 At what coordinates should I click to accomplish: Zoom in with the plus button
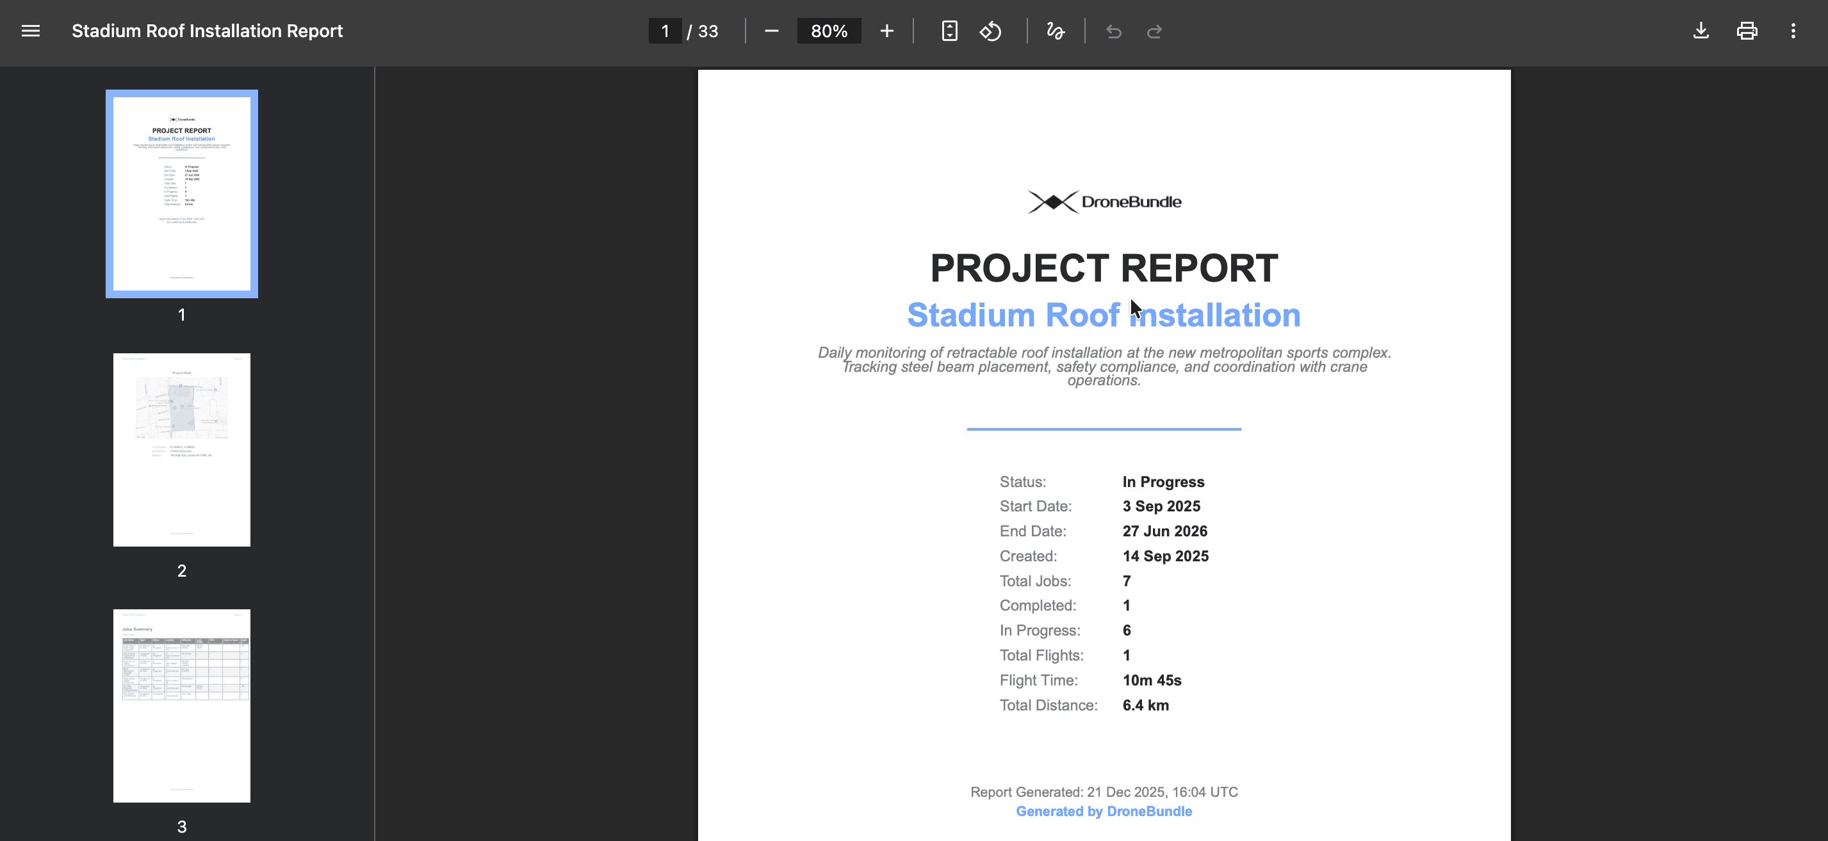point(886,31)
